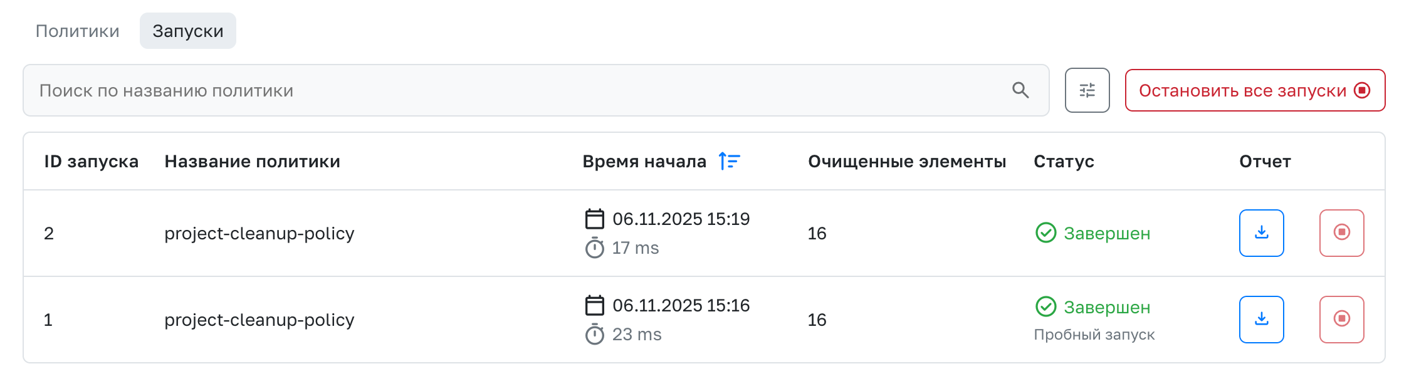
Task: Open the filter settings button
Action: point(1087,90)
